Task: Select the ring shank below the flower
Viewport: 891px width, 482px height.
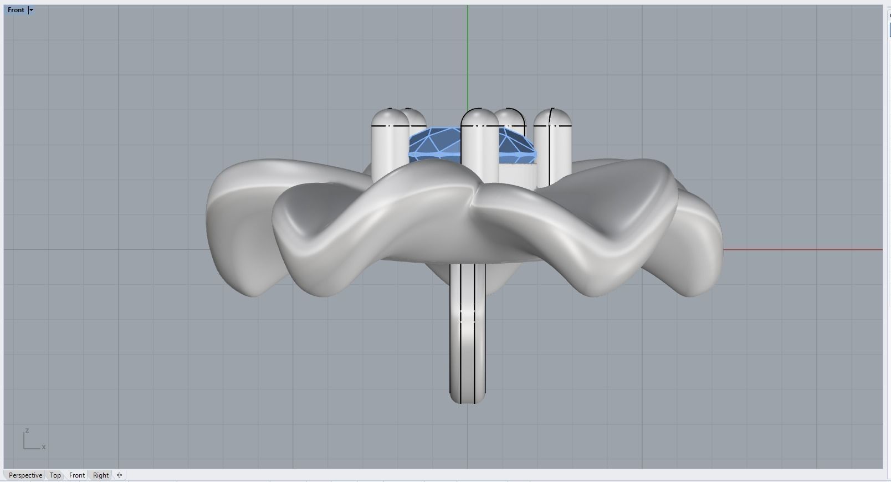Action: click(468, 332)
